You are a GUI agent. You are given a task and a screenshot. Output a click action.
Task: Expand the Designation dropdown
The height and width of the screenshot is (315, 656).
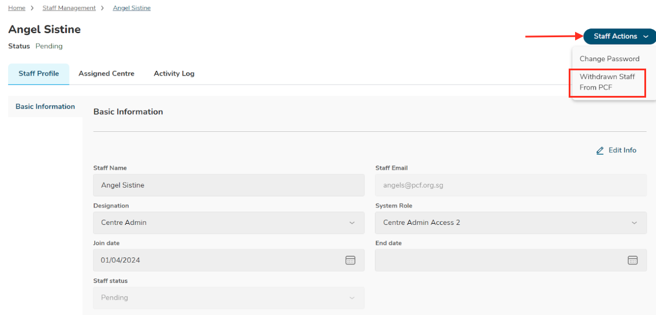point(229,223)
